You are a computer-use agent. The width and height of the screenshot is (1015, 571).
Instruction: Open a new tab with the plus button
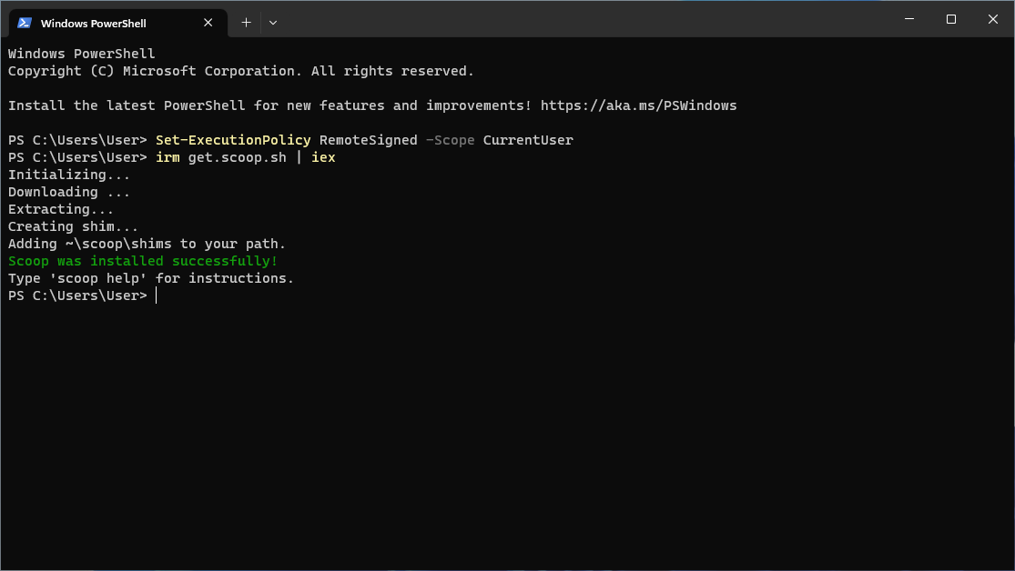coord(246,23)
